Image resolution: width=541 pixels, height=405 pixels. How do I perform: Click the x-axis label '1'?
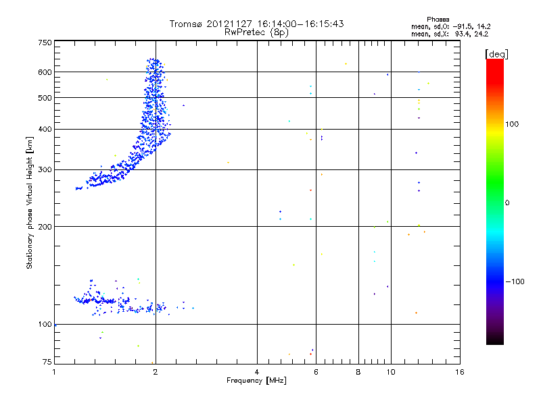pos(54,372)
